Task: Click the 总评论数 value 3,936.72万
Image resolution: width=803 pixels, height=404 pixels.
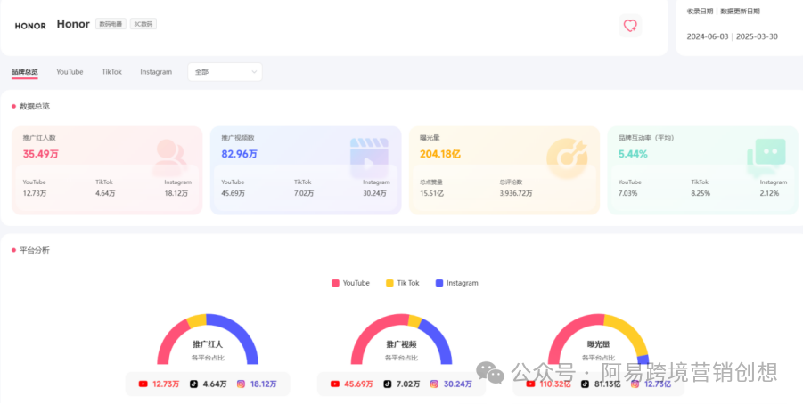Action: coord(516,194)
